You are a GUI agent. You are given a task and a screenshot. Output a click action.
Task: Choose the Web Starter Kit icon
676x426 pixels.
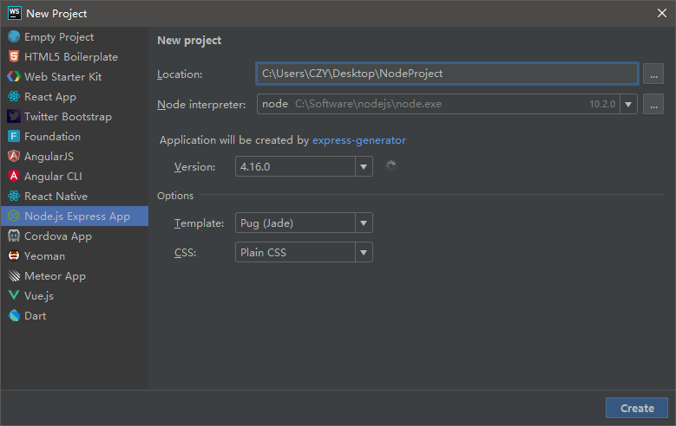[x=14, y=77]
